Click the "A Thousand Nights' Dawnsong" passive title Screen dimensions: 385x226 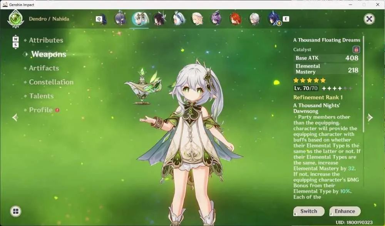[317, 108]
